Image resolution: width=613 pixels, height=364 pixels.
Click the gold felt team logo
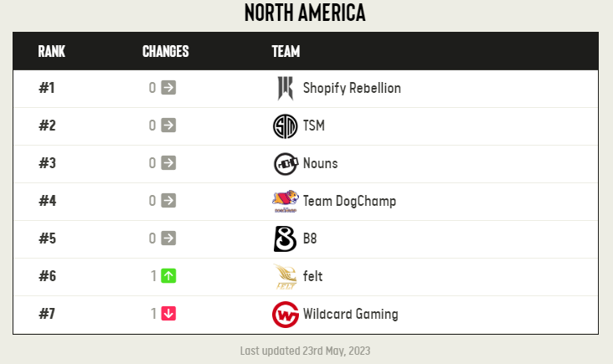(285, 276)
